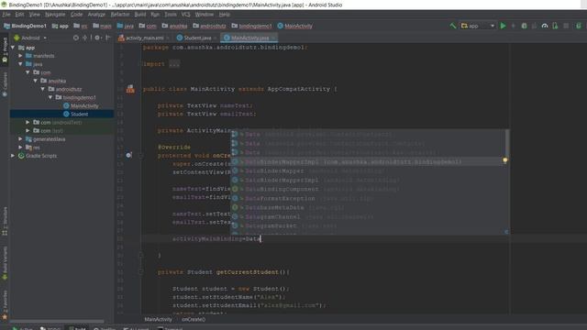Viewport: 587px width, 330px height.
Task: Open the Tools menu
Action: click(171, 15)
